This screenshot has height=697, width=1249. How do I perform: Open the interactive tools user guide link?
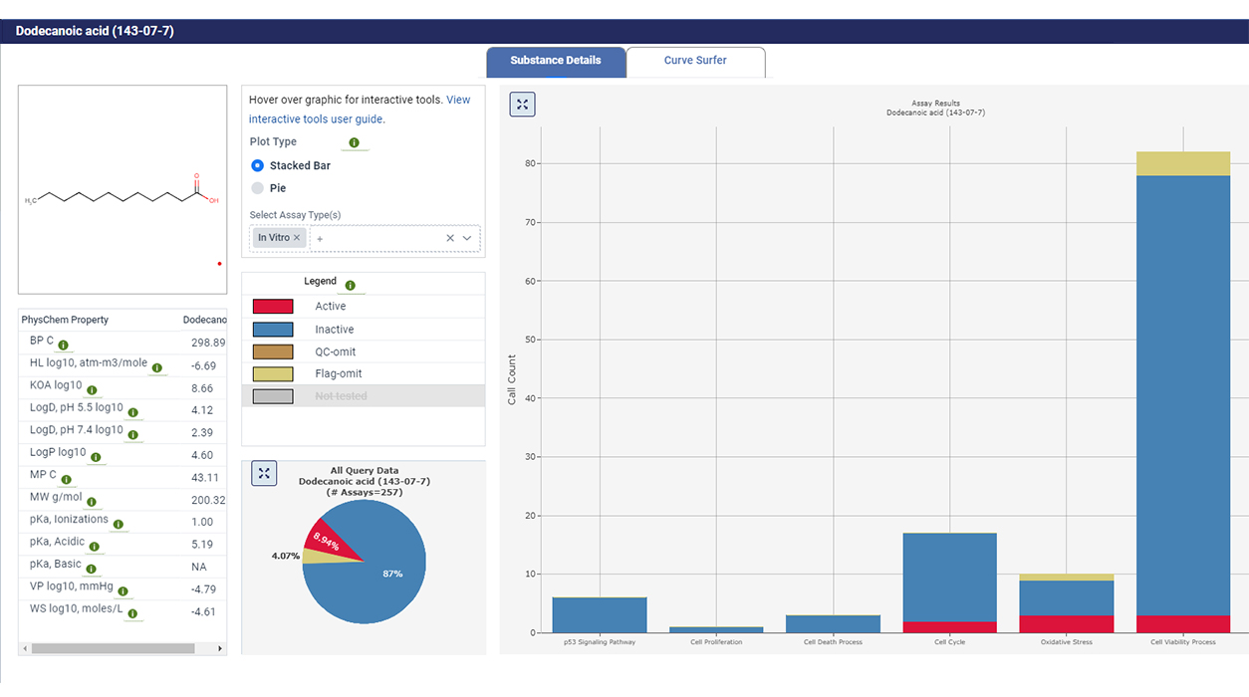(x=316, y=119)
